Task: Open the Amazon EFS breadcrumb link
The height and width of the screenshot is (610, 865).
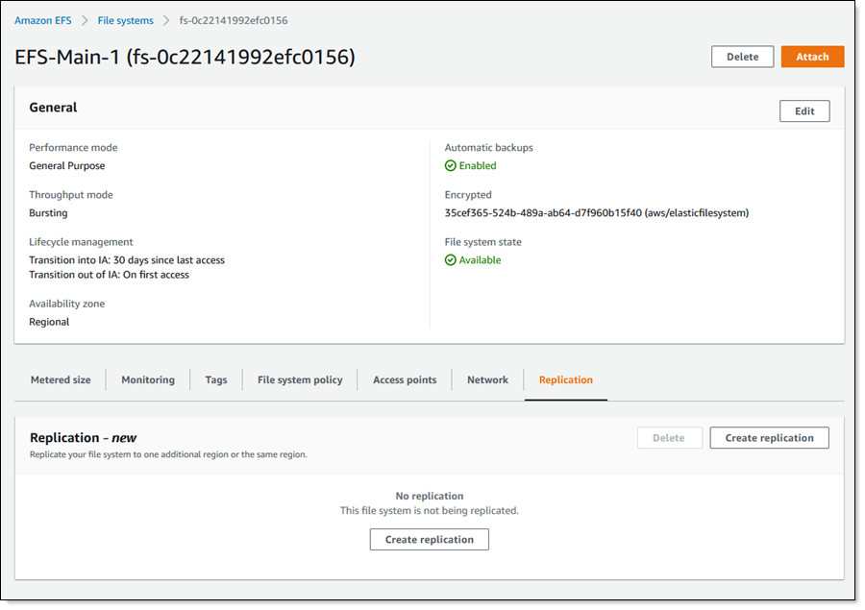Action: [x=43, y=20]
